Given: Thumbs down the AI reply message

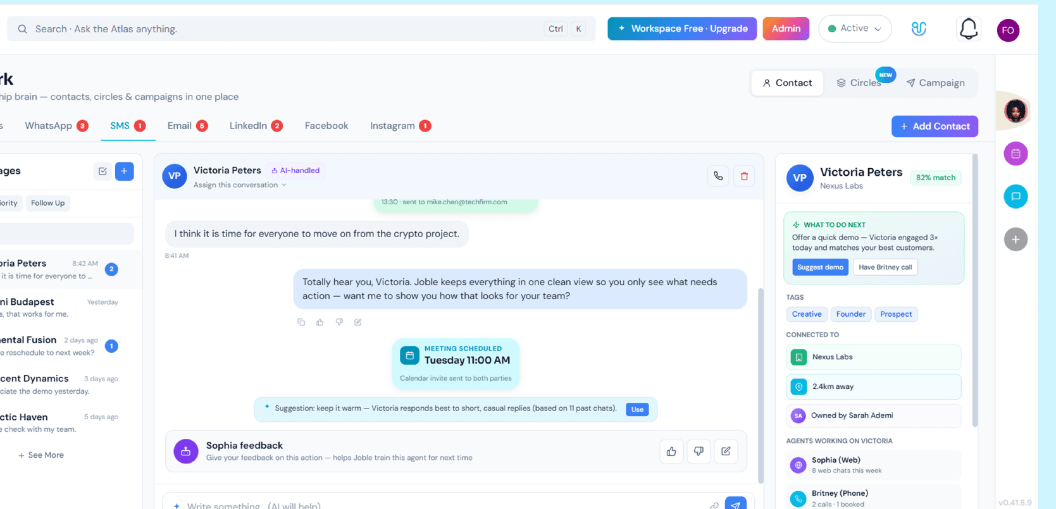Looking at the screenshot, I should pyautogui.click(x=339, y=322).
